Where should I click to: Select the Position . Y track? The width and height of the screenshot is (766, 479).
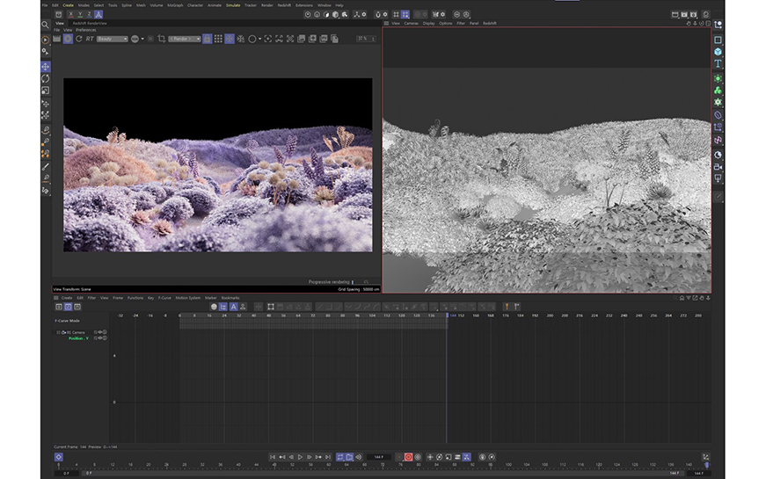[x=80, y=338]
